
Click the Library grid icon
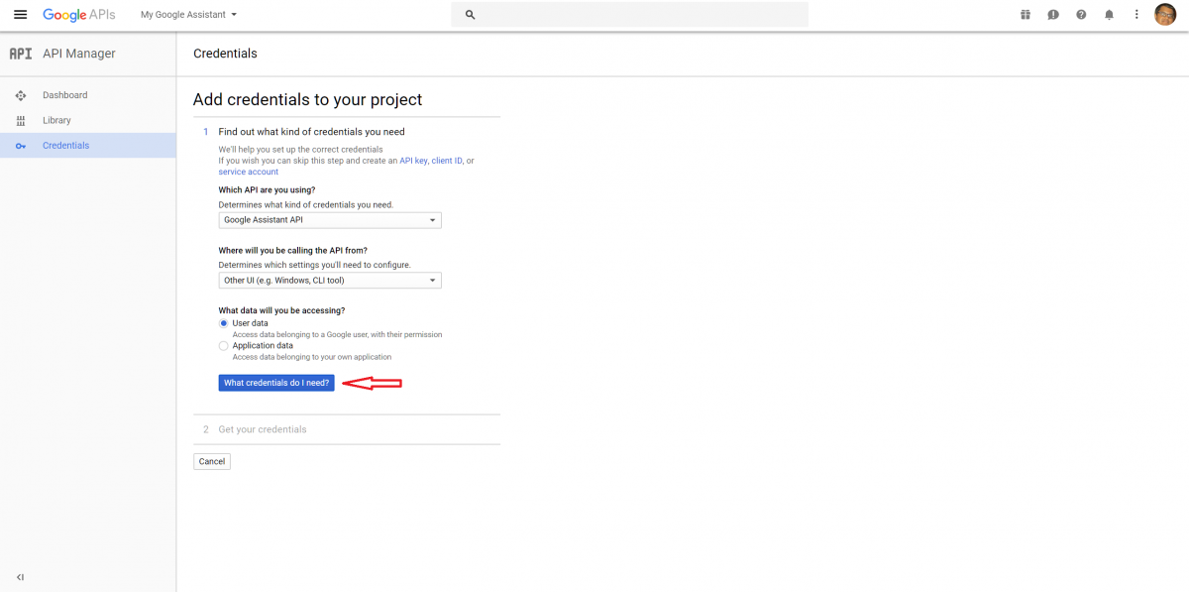click(x=21, y=120)
